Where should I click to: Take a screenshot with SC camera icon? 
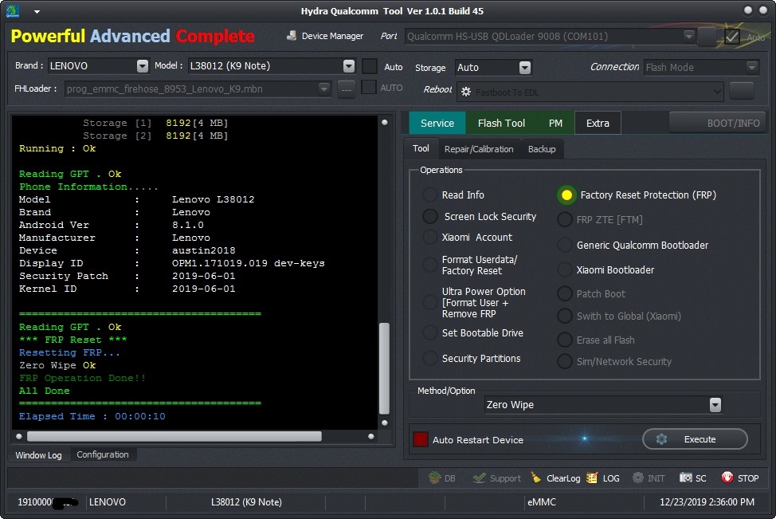point(685,478)
